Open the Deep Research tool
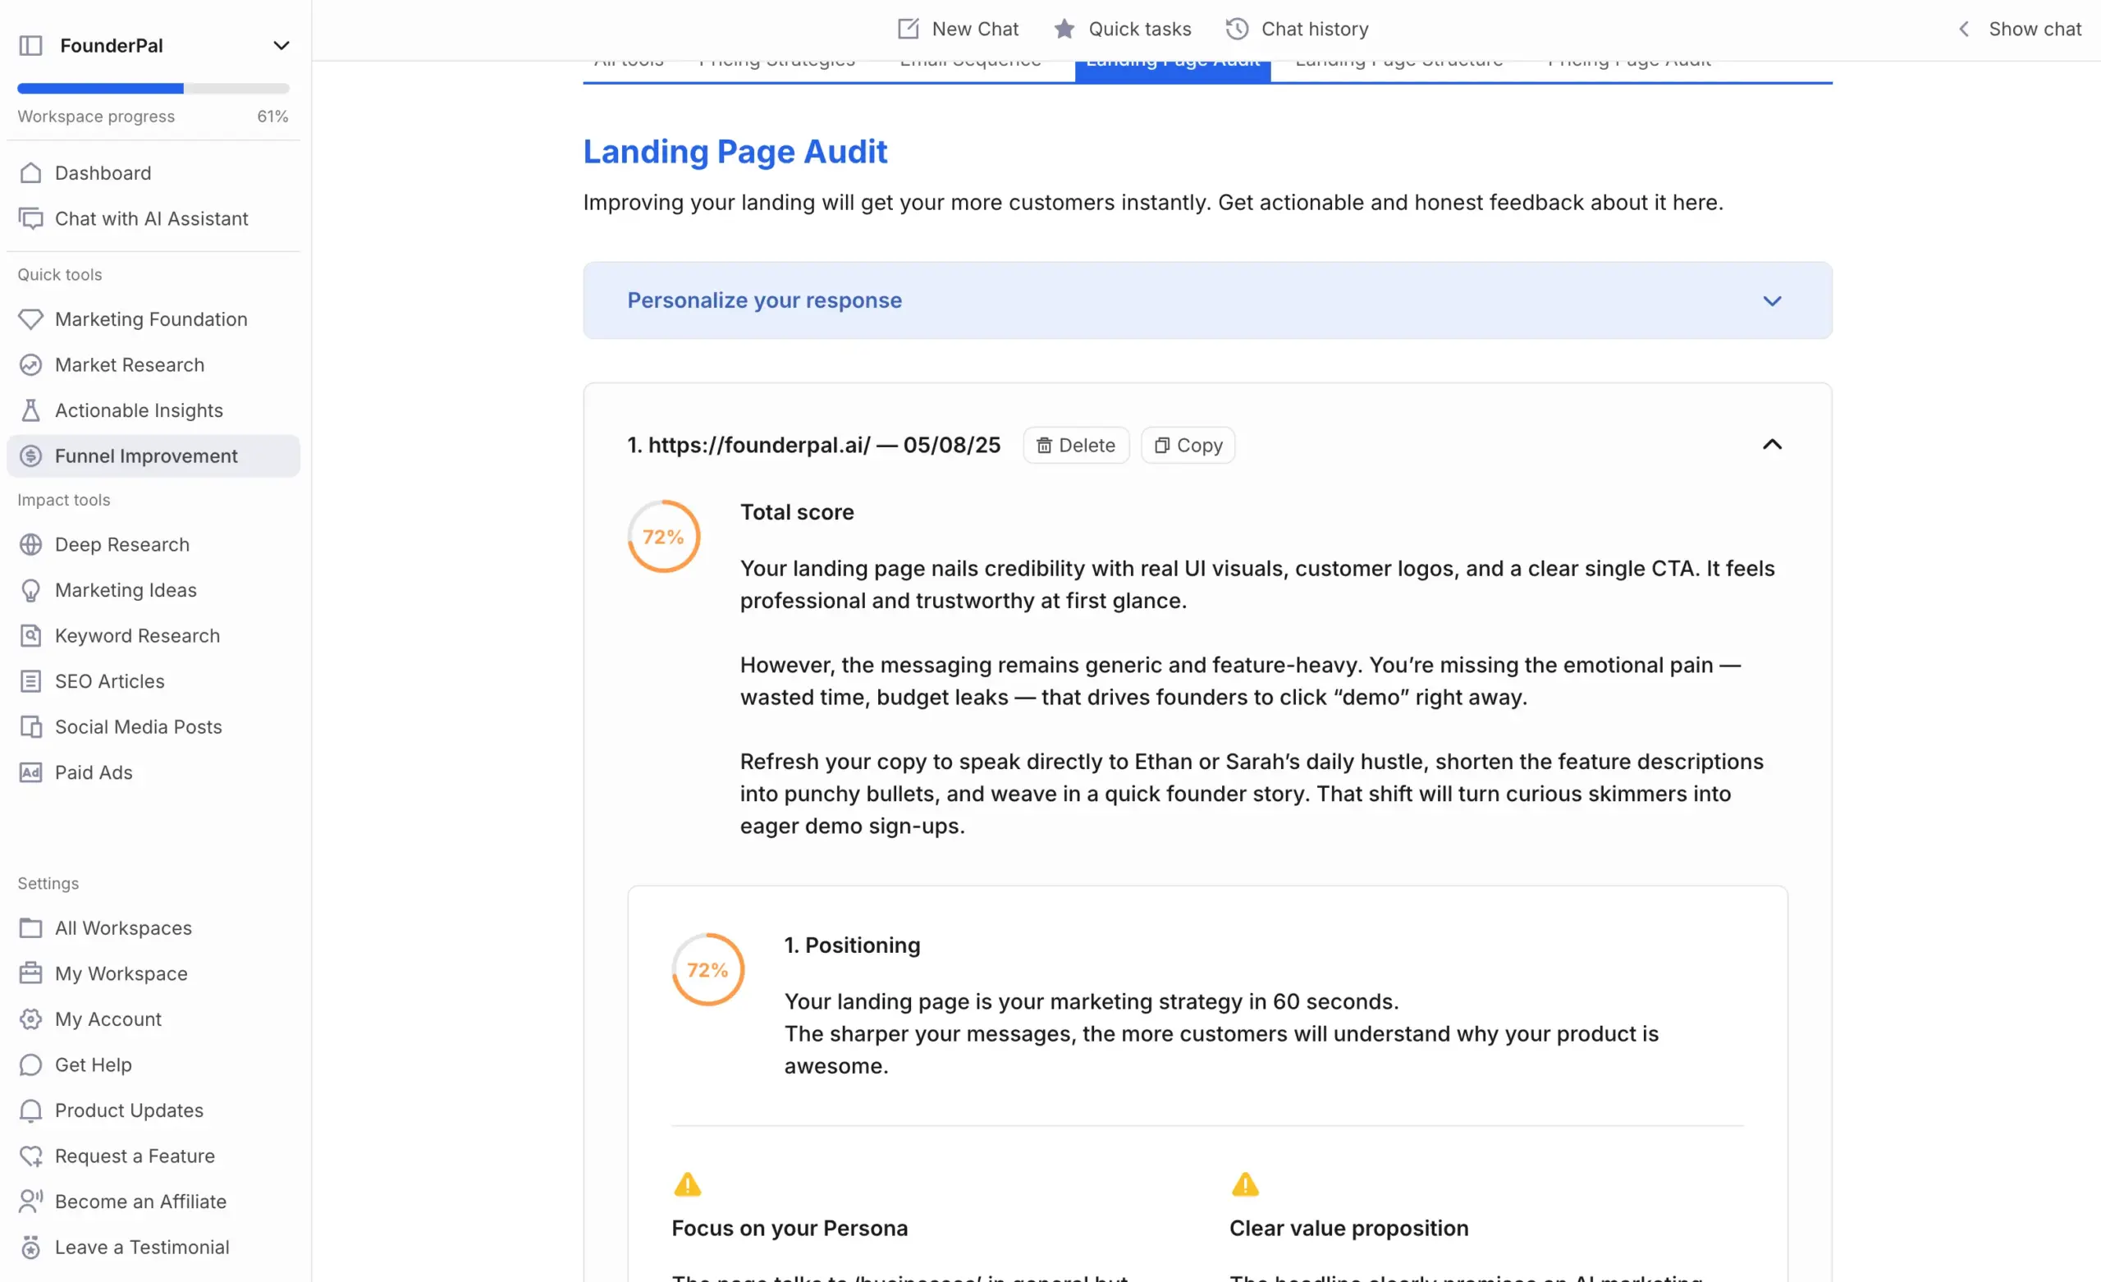 [122, 544]
